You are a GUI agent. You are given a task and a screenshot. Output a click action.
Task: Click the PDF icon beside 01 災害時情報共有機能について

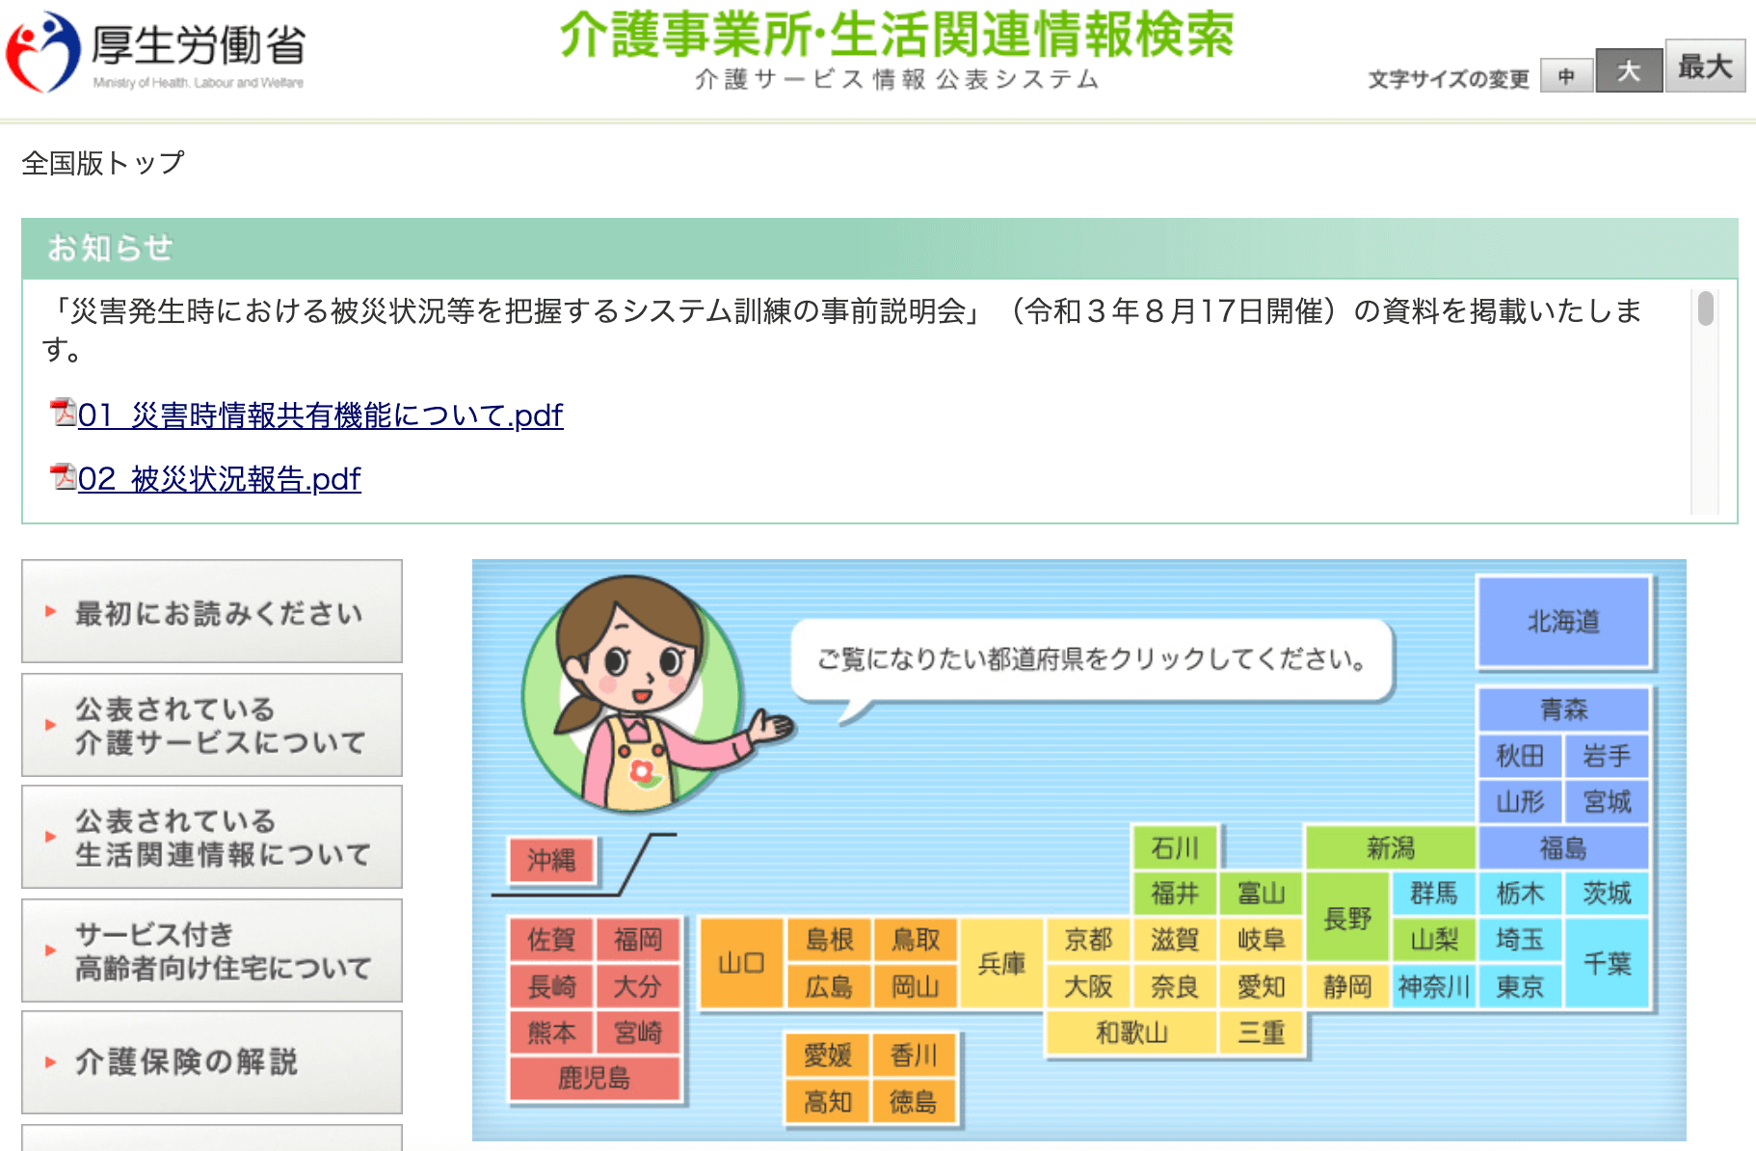point(61,415)
